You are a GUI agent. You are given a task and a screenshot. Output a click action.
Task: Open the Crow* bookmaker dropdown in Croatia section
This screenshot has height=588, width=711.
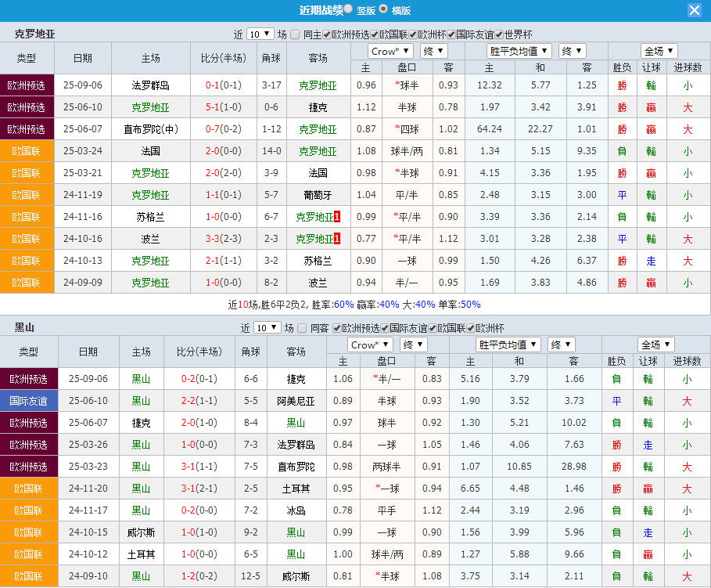coord(390,50)
